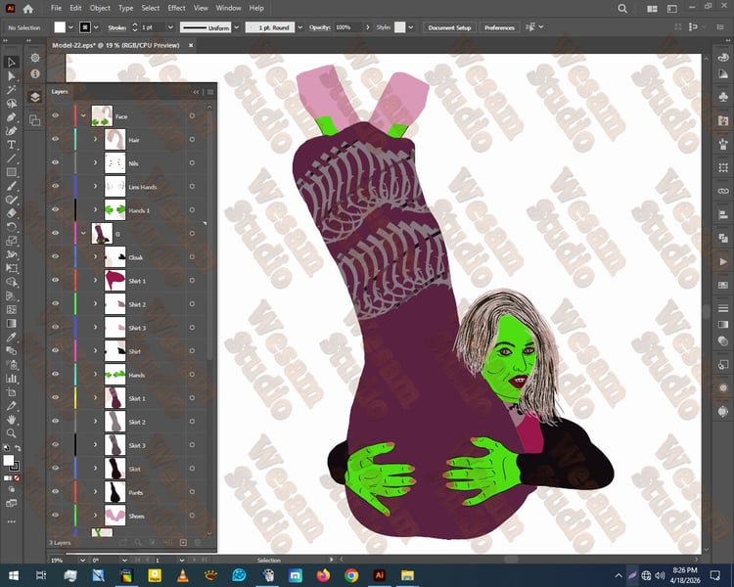Select the Type tool
Viewport: 734px width, 587px height.
coord(11,145)
